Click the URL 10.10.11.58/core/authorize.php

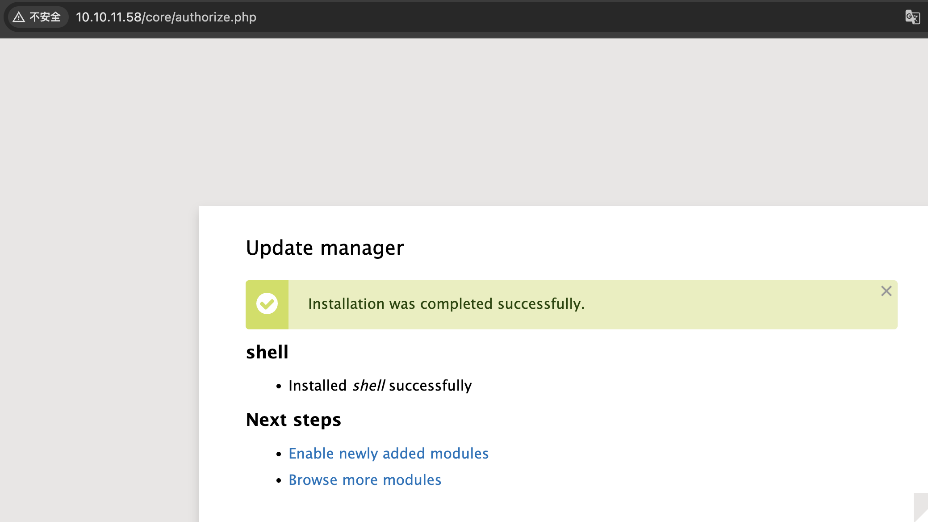tap(166, 17)
